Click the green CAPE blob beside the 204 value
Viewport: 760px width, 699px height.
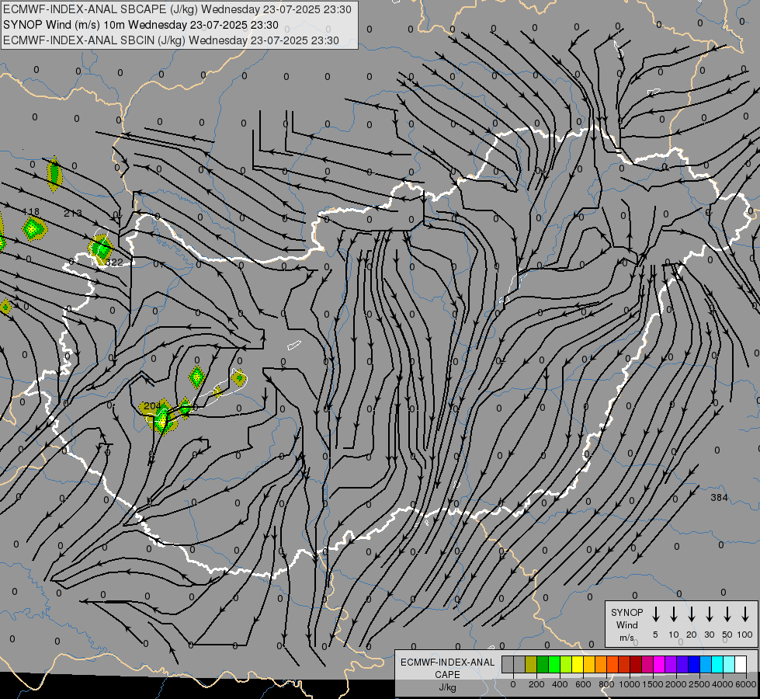[x=162, y=417]
